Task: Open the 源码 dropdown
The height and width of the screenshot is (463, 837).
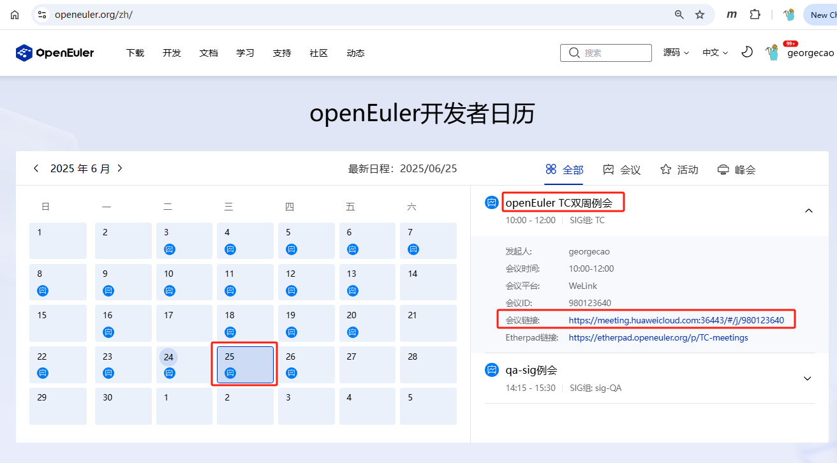Action: pyautogui.click(x=676, y=53)
